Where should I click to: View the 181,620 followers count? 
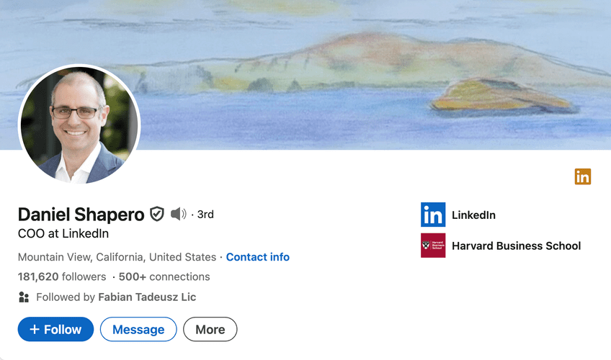tap(62, 276)
